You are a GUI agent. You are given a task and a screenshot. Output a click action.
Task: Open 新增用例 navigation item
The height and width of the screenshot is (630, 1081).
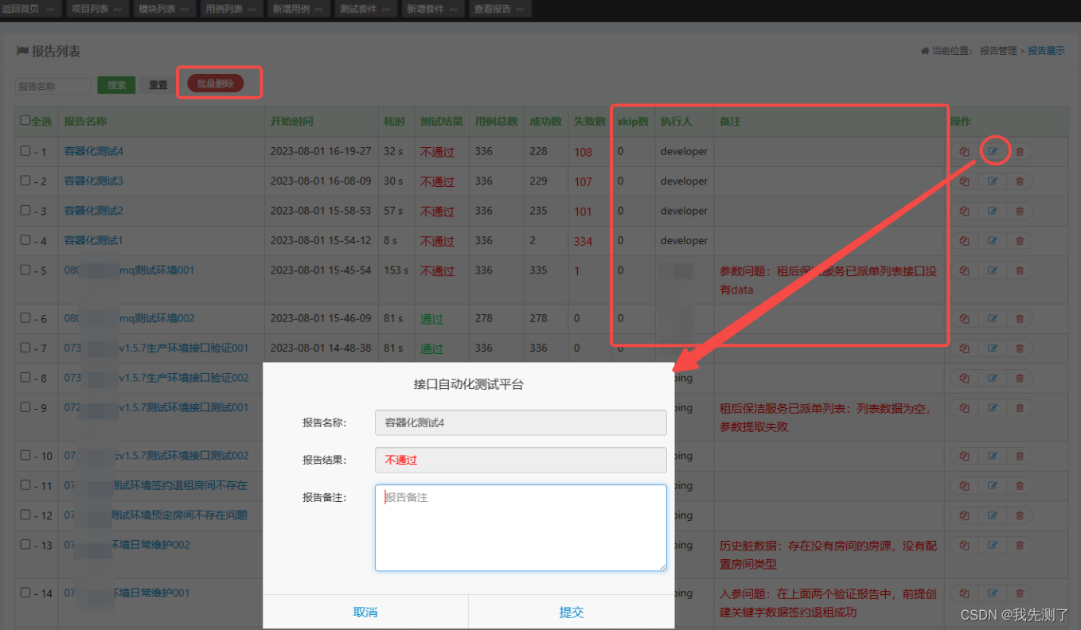click(298, 9)
